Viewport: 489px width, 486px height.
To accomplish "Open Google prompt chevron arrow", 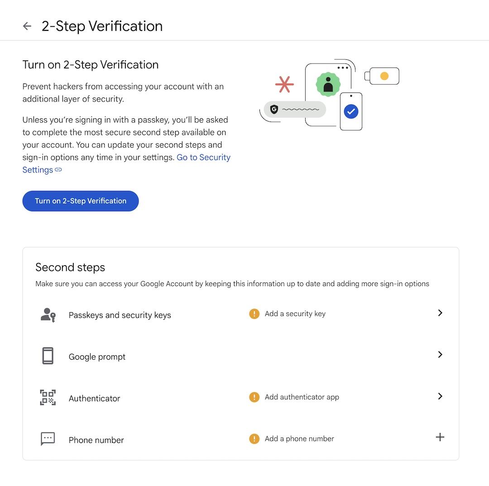I will (440, 355).
